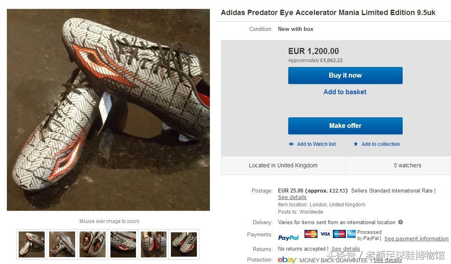Open See details next to Returns policy
Image resolution: width=451 pixels, height=264 pixels.
tap(345, 249)
